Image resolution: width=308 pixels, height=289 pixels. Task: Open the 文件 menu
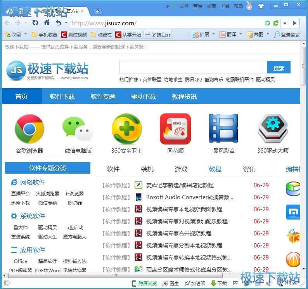(x=184, y=6)
